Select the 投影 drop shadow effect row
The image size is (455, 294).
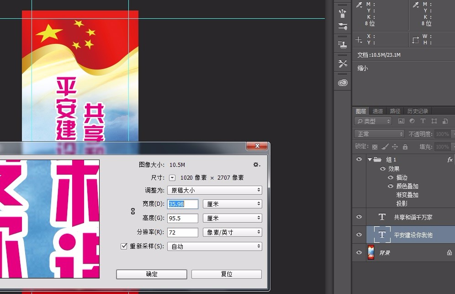point(402,203)
